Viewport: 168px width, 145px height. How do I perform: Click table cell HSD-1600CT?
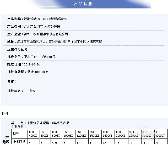click(108, 134)
